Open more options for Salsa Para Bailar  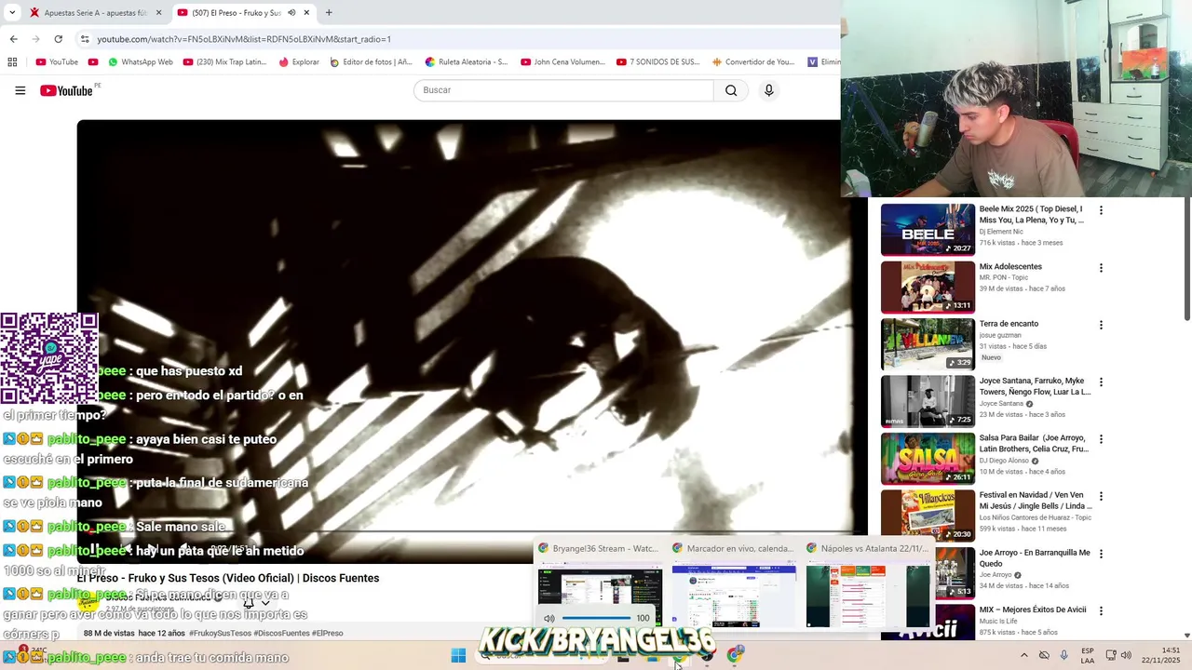(1101, 439)
